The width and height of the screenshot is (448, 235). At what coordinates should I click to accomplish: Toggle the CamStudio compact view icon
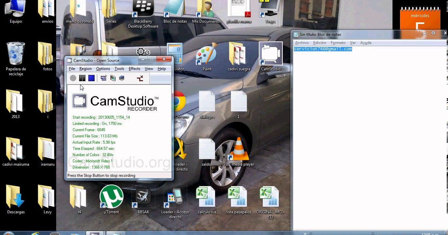103,78
